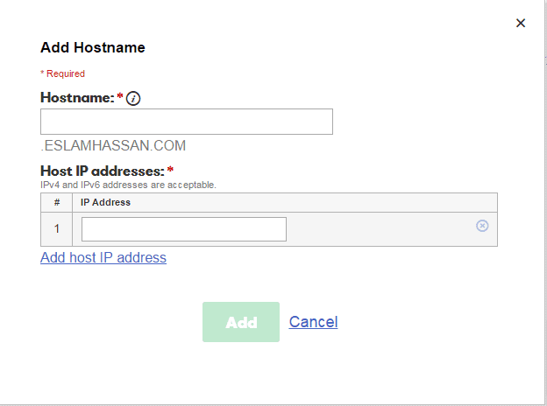The image size is (547, 406).
Task: Select the row number 1 cell
Action: [57, 229]
